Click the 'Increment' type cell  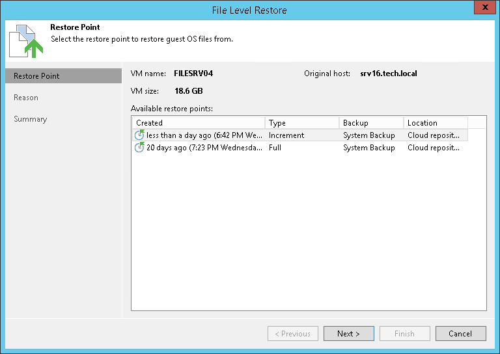click(x=286, y=135)
